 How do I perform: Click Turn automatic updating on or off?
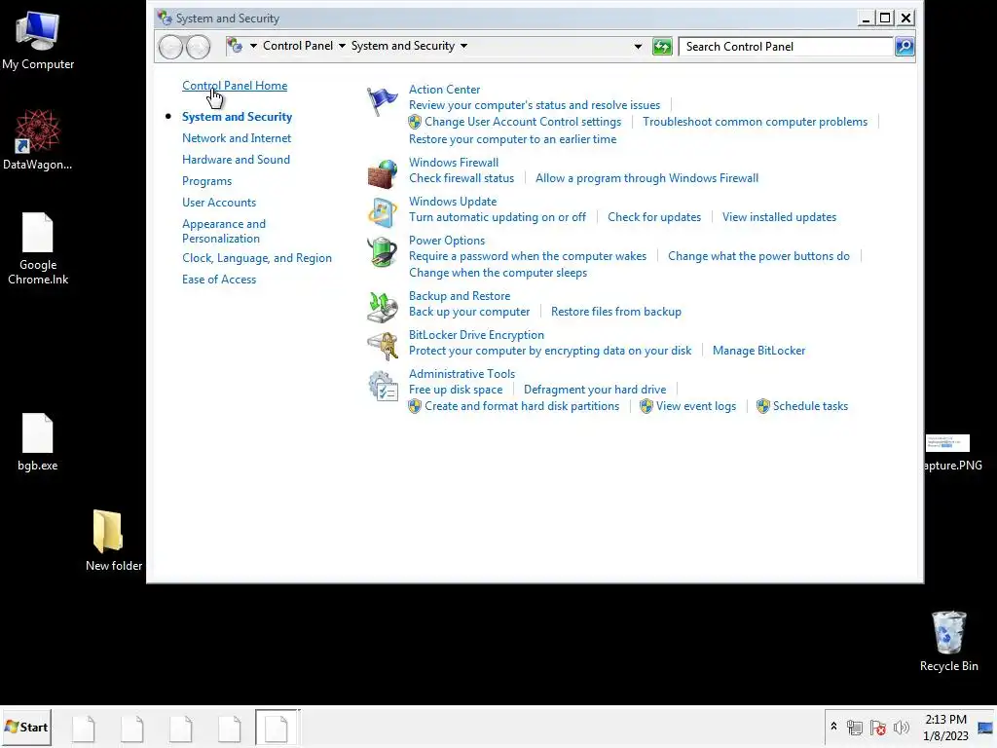click(498, 217)
